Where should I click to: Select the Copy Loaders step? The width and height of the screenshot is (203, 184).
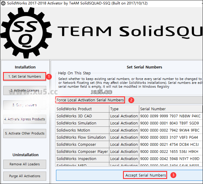(25, 105)
